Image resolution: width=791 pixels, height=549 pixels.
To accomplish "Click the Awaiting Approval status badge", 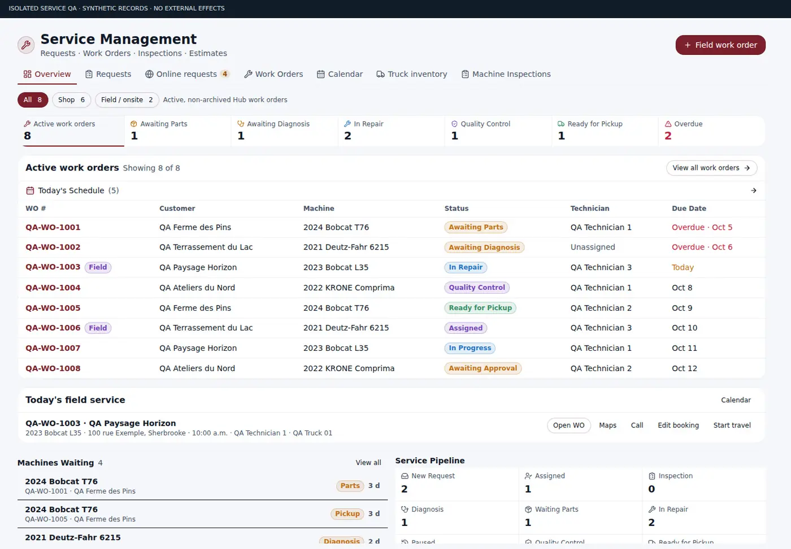I will coord(483,368).
